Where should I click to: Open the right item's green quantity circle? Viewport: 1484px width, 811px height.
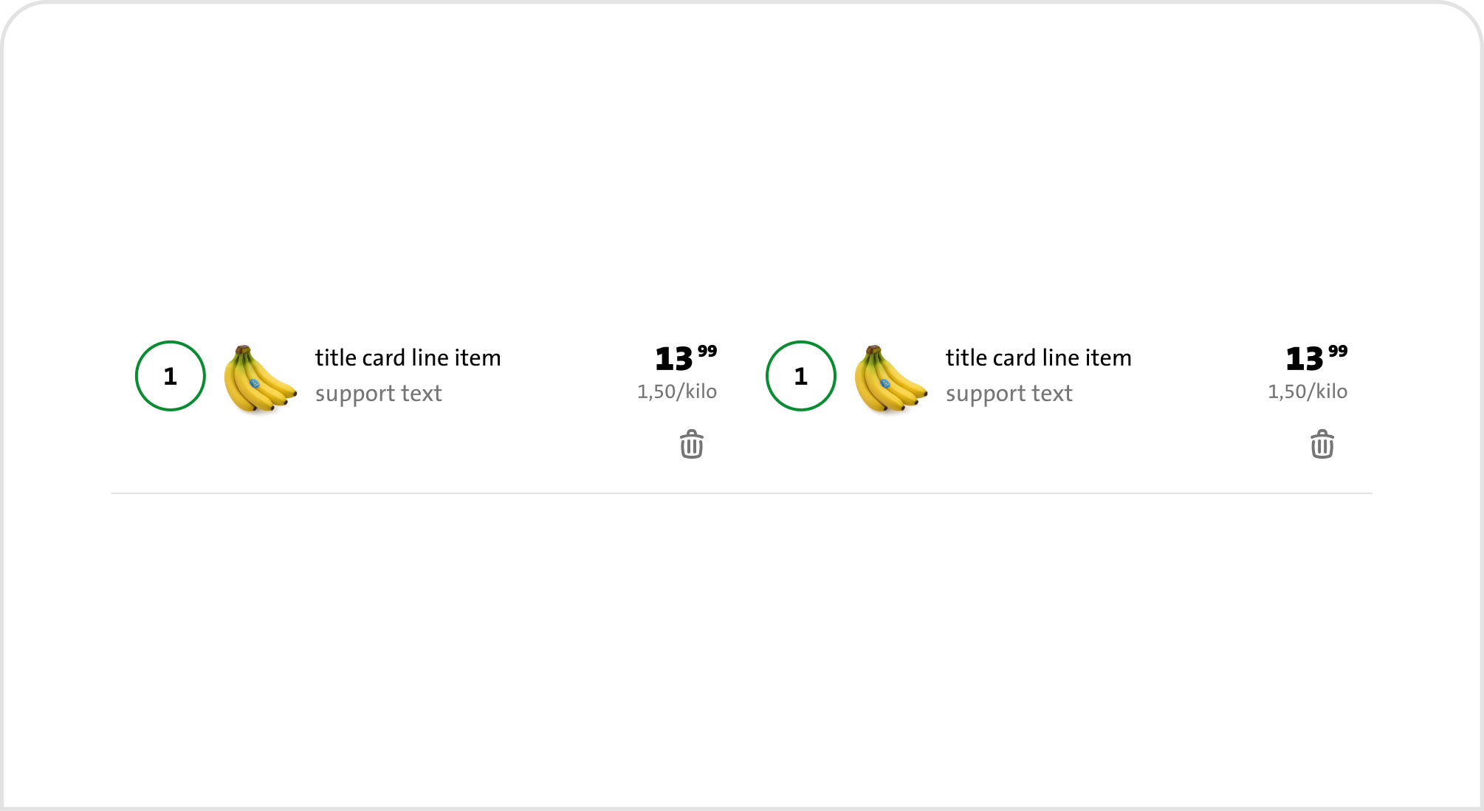click(801, 376)
